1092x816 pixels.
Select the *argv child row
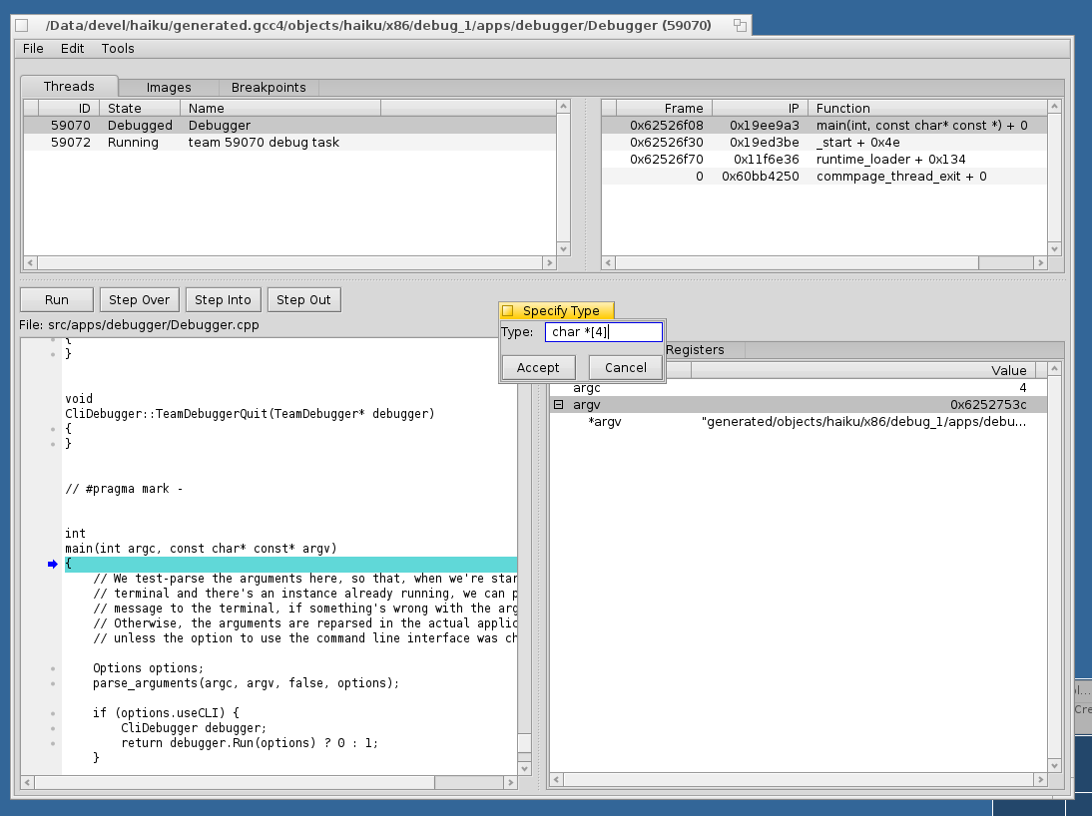point(799,422)
